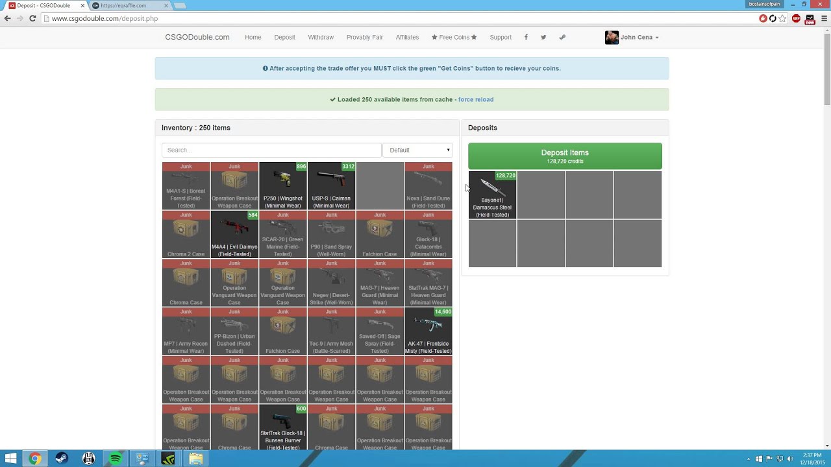Click Sawed-Off Sage Spray junk item

[x=380, y=331]
